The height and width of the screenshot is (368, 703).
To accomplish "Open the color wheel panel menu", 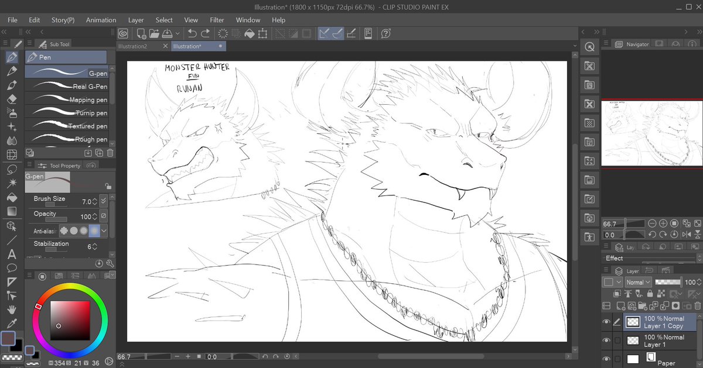I will click(29, 276).
